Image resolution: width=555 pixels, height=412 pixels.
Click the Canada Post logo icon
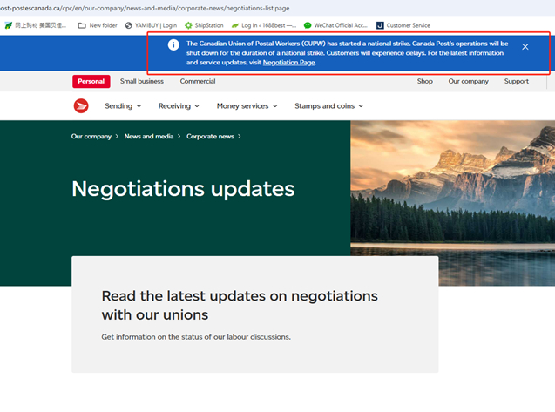point(81,106)
